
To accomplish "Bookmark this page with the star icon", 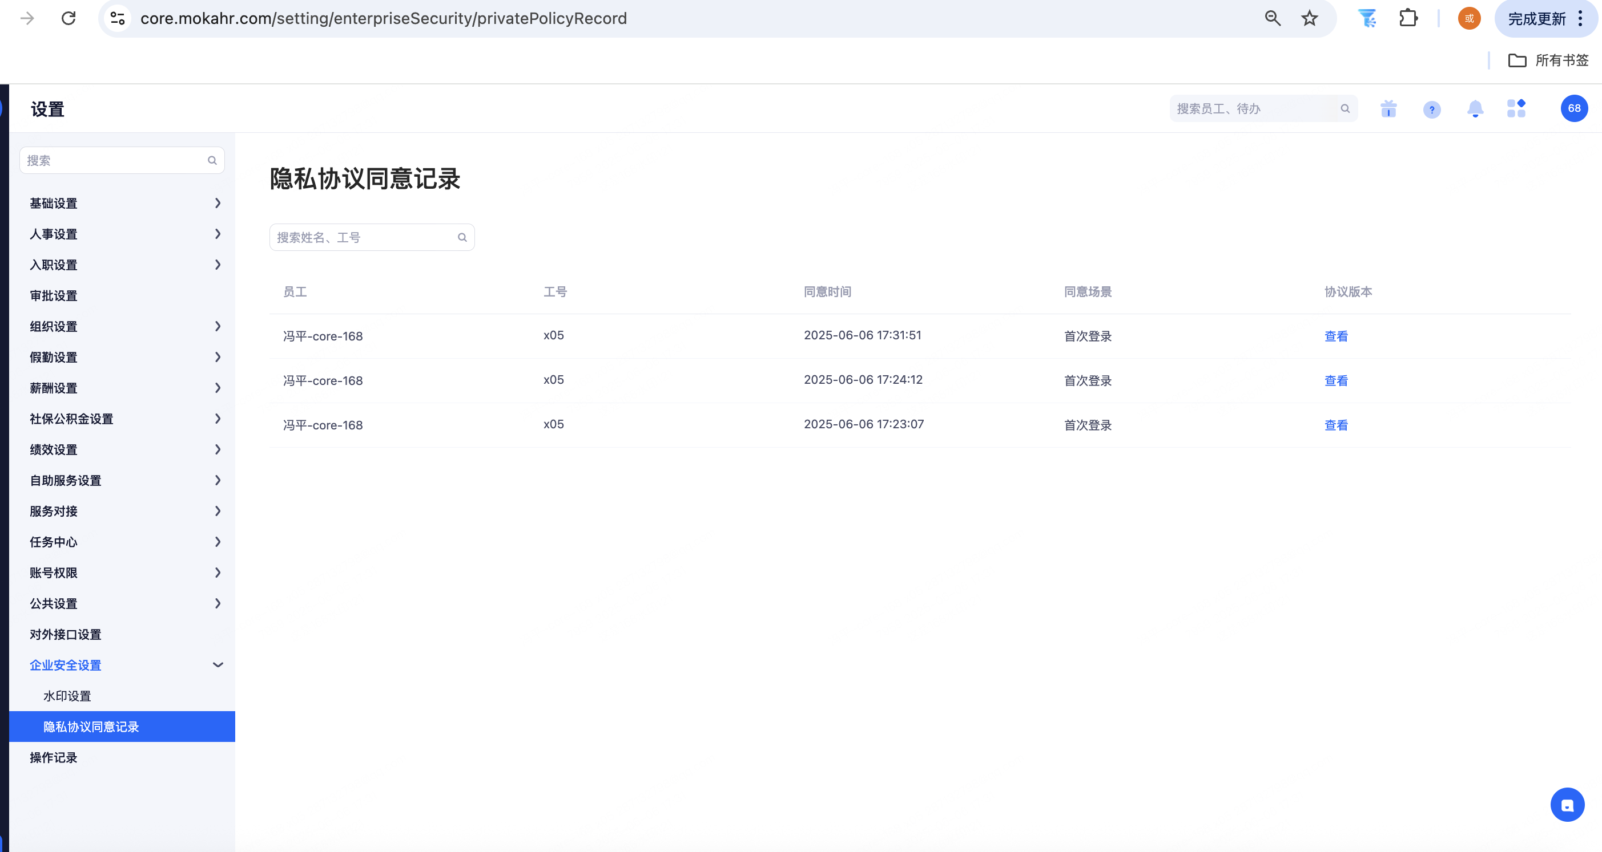I will 1310,18.
